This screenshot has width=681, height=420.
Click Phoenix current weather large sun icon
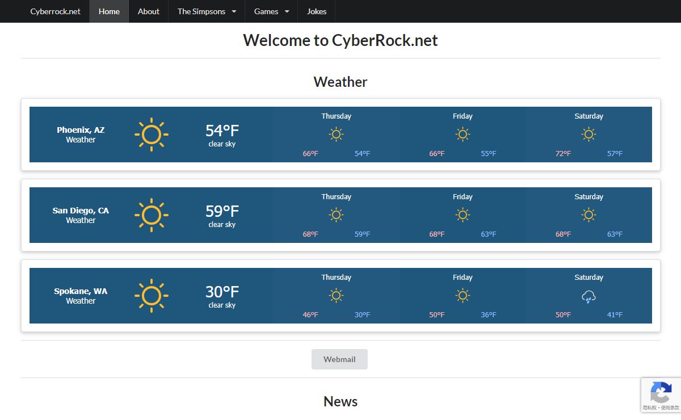152,135
